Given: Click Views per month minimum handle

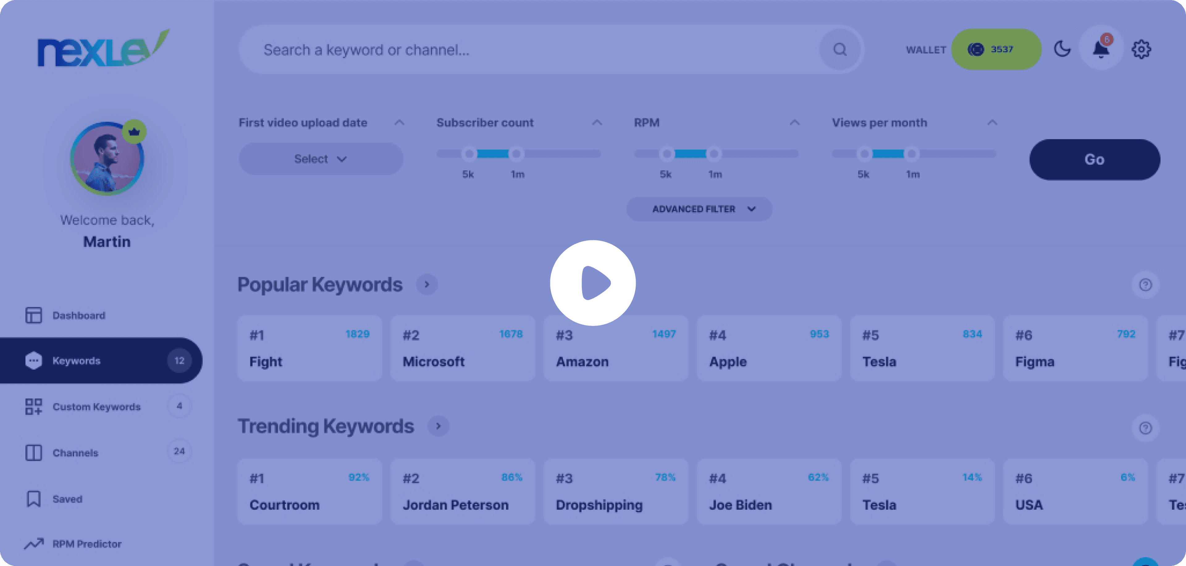Looking at the screenshot, I should click(865, 154).
